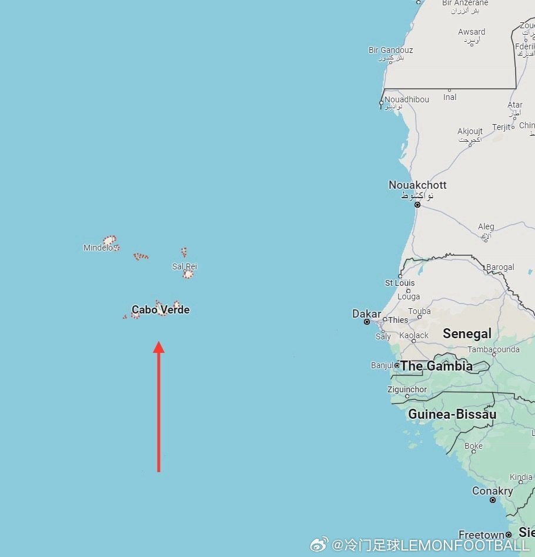Click the Dakar capital city marker
The height and width of the screenshot is (557, 535).
(x=367, y=322)
